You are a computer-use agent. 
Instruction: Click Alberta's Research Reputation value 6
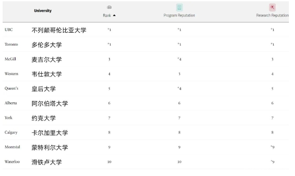coord(272,103)
